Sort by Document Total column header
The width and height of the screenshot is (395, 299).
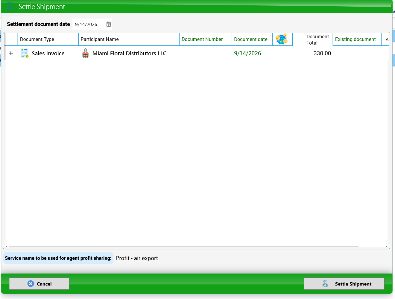pyautogui.click(x=313, y=39)
